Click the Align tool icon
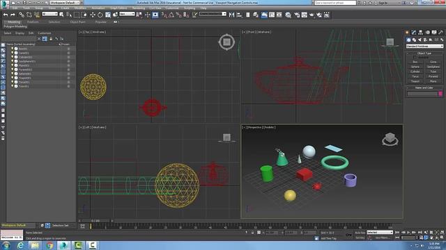This screenshot has height=250, width=446. (x=239, y=15)
